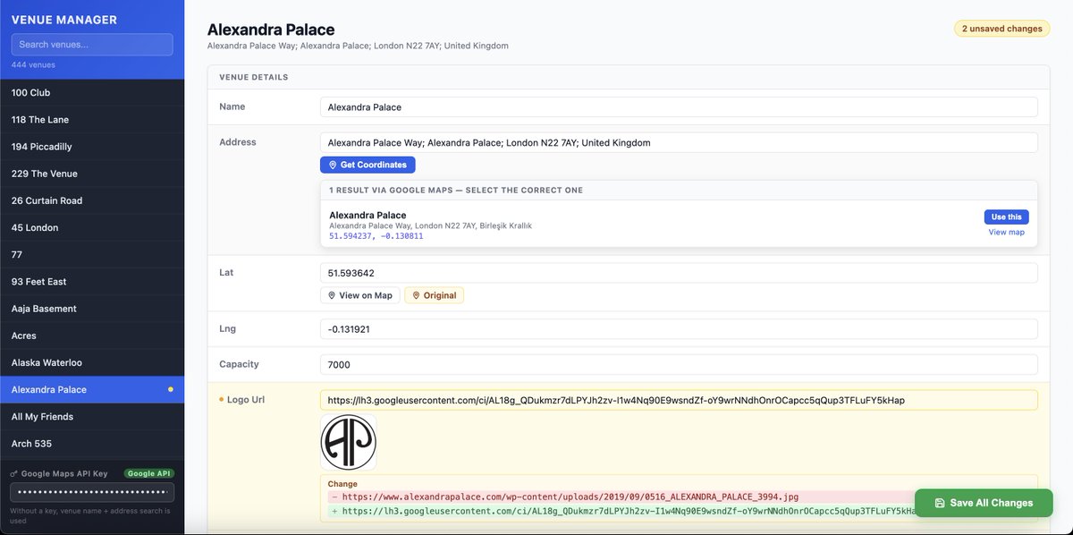
Task: Open Acres venue entry
Action: [x=92, y=335]
